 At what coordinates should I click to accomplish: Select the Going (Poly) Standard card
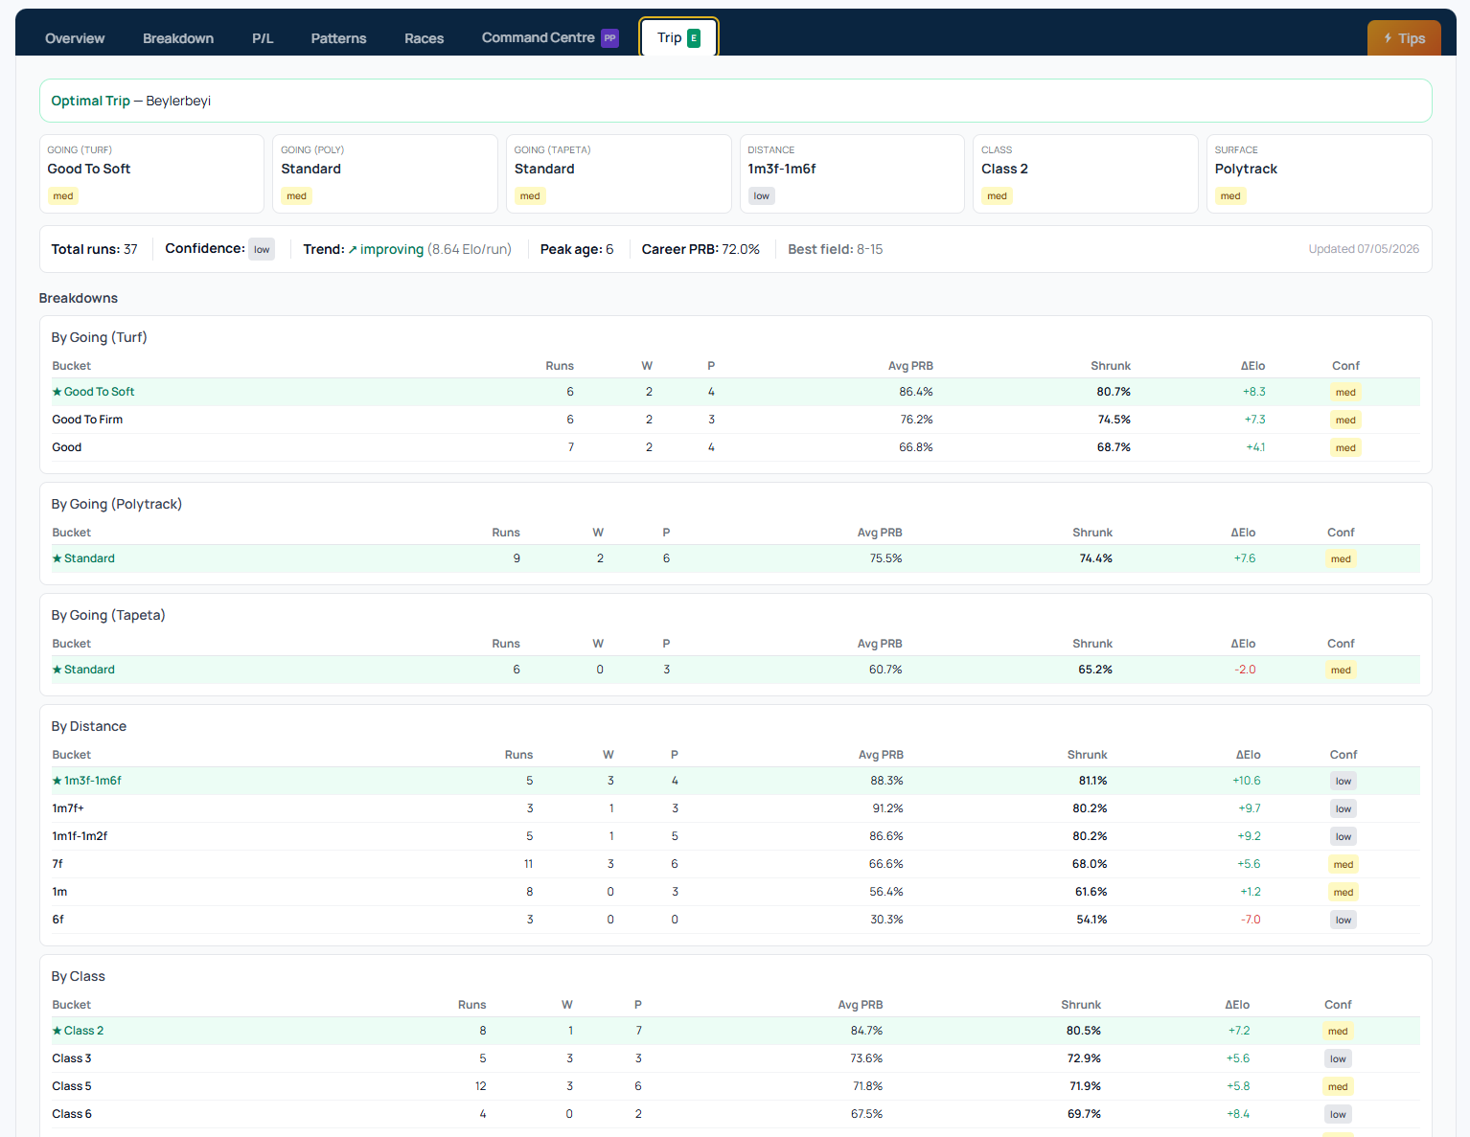pos(385,173)
